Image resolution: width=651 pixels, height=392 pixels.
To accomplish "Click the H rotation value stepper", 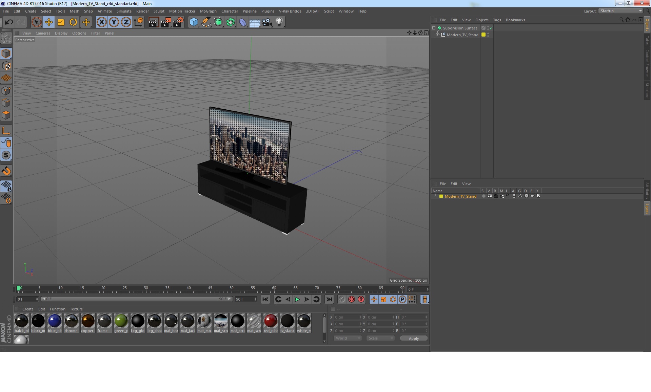I will pos(426,317).
